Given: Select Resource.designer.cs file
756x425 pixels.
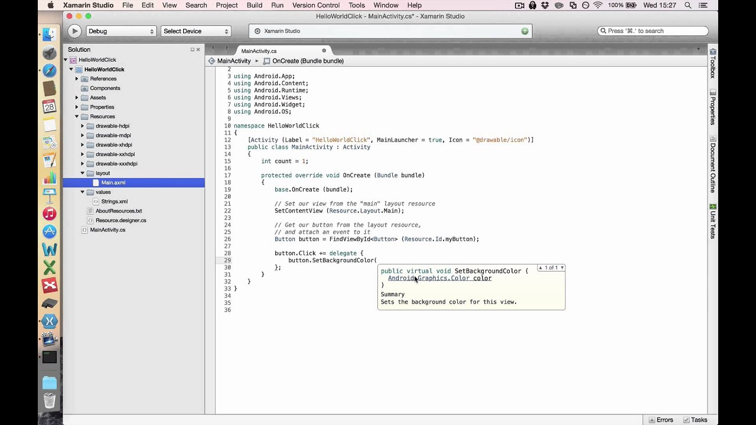Looking at the screenshot, I should point(121,220).
